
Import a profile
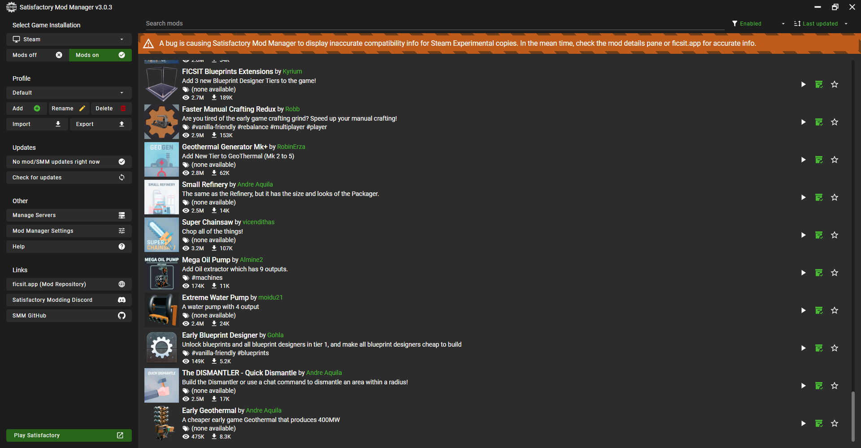[x=37, y=124]
